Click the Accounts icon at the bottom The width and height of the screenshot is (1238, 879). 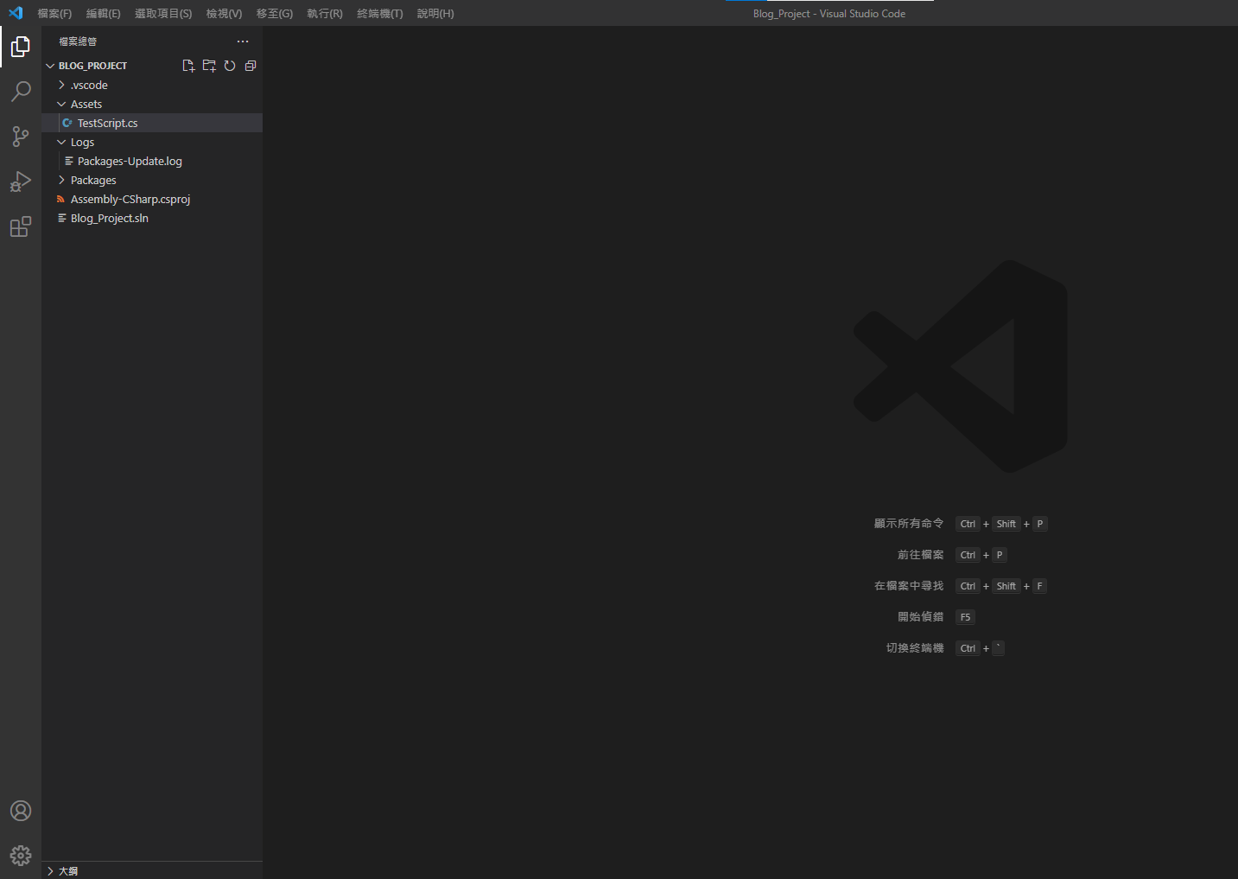[x=20, y=811]
